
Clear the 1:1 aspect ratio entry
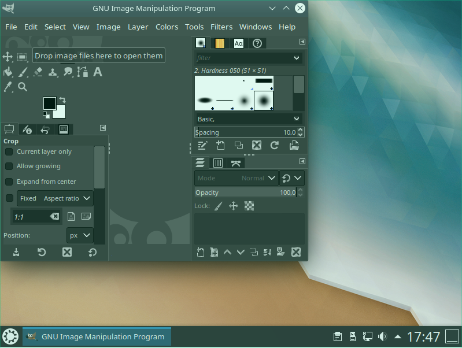click(x=54, y=217)
